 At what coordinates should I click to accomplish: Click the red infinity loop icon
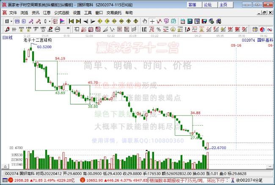point(270,29)
